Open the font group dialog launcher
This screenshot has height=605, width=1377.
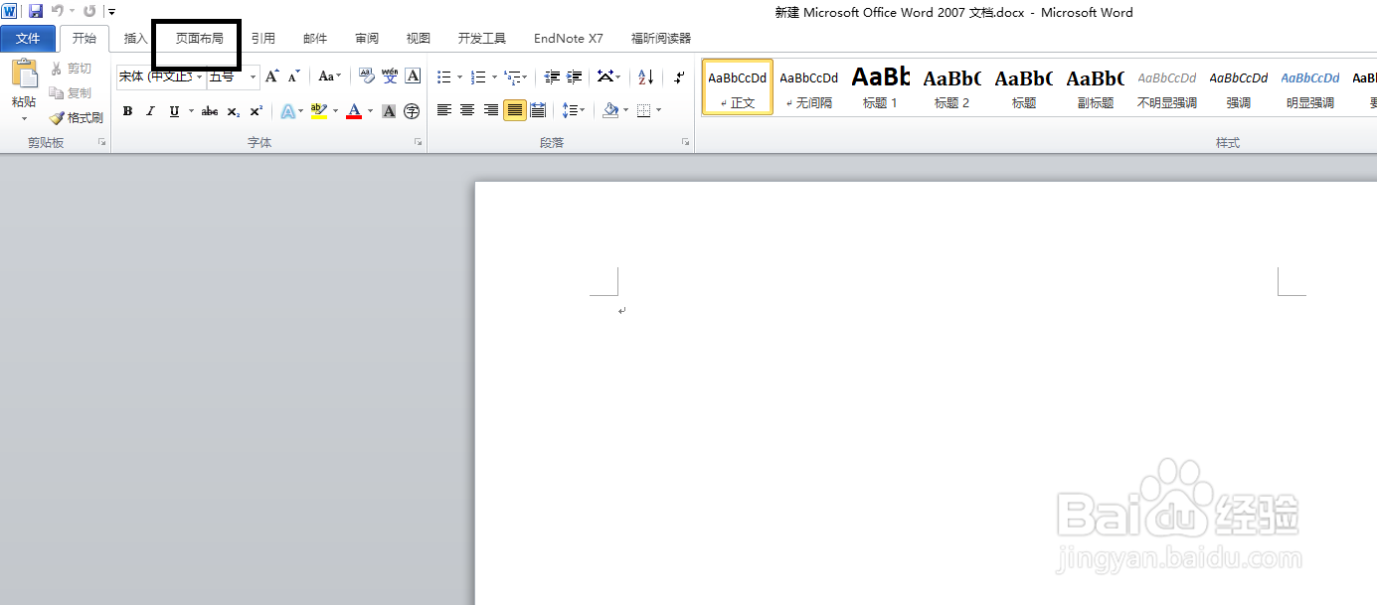418,143
